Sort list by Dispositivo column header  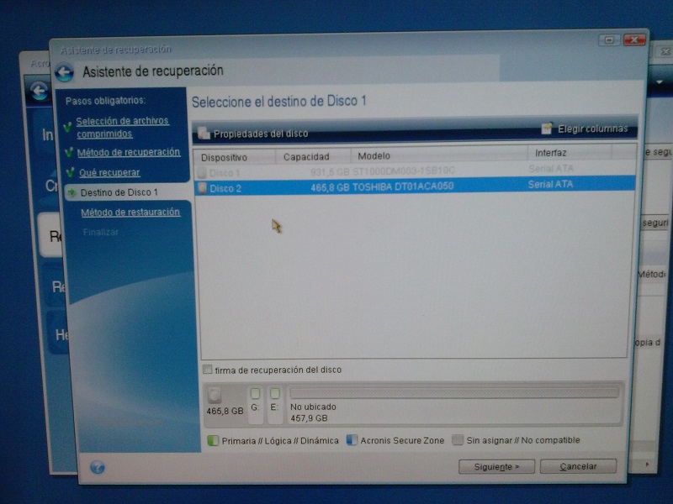click(x=225, y=157)
